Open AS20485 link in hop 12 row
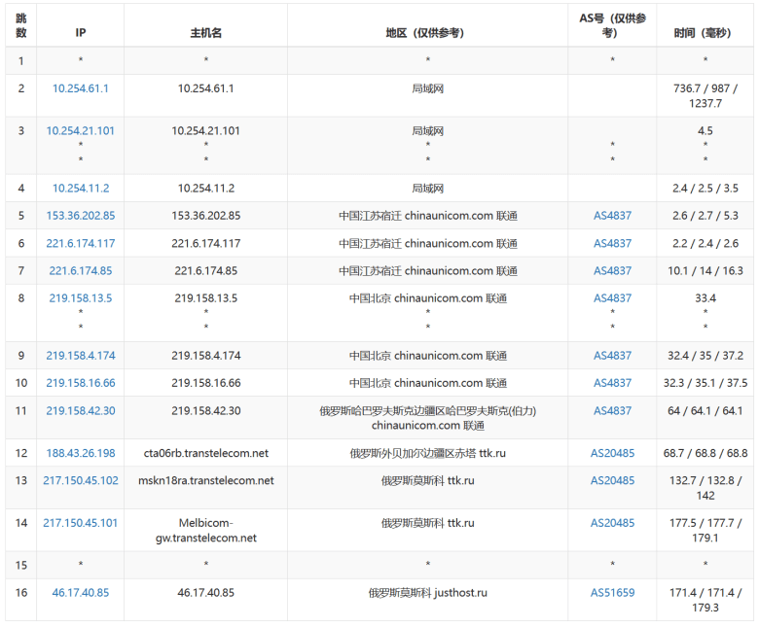This screenshot has width=759, height=626. tap(612, 453)
